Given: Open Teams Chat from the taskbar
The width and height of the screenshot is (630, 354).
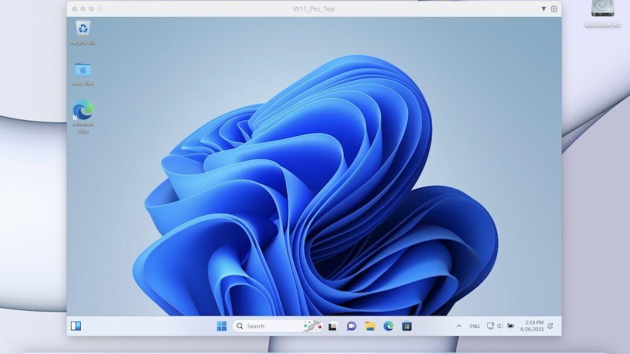Looking at the screenshot, I should [x=351, y=326].
